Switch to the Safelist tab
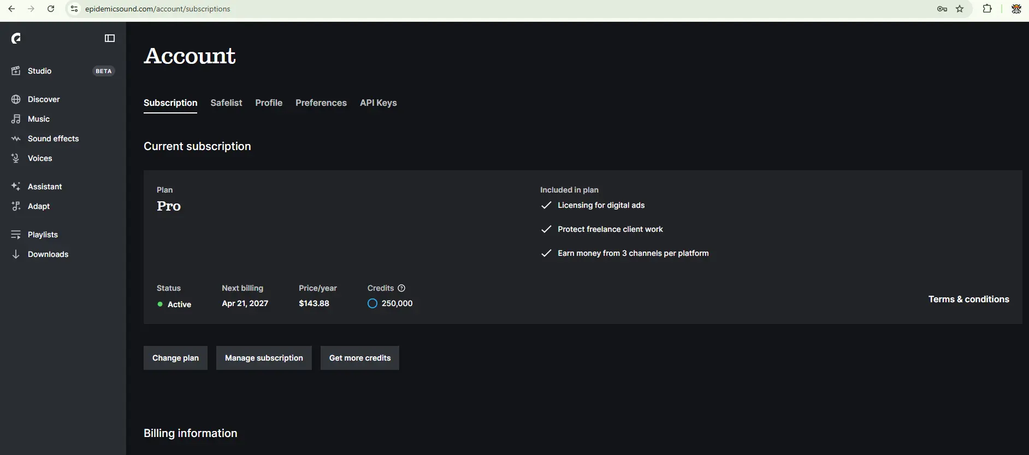Screen dimensions: 1029x455 [226, 103]
